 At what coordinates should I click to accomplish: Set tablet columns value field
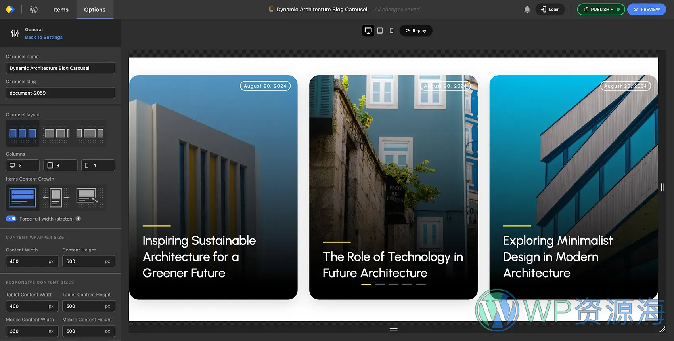(x=60, y=166)
